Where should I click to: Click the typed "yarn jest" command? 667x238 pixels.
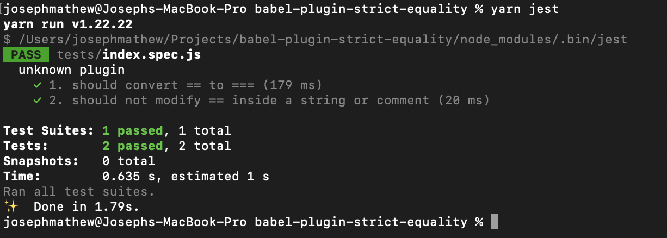pos(524,9)
